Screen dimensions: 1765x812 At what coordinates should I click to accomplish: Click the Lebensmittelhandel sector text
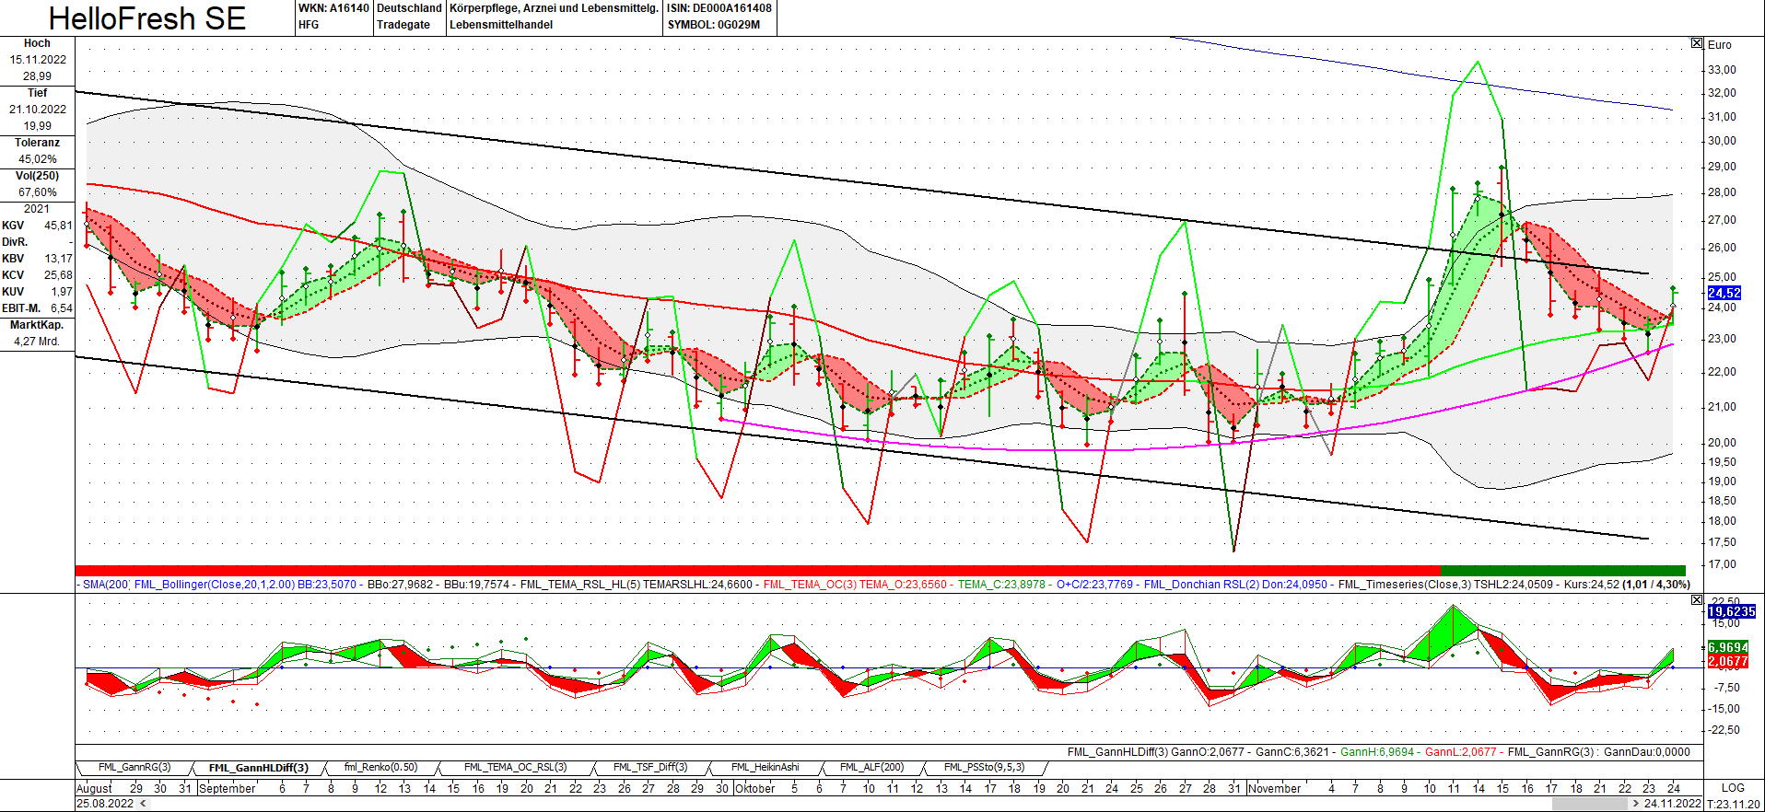point(501,25)
